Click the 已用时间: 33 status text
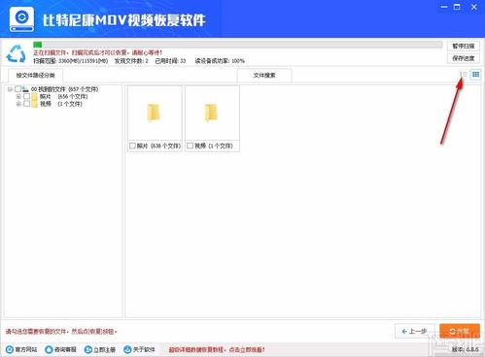 pyautogui.click(x=170, y=60)
